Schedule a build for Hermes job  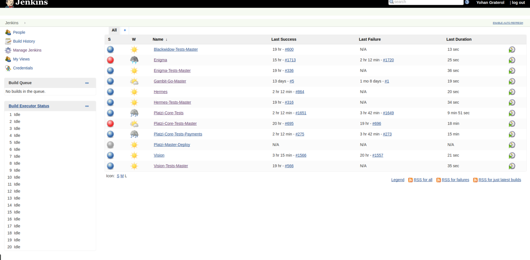click(512, 92)
